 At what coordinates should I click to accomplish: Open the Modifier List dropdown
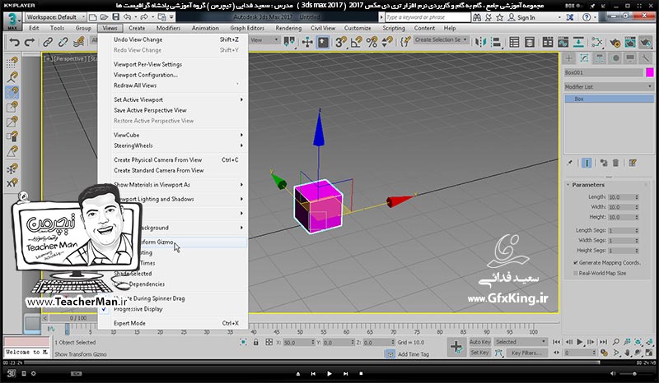(x=609, y=87)
